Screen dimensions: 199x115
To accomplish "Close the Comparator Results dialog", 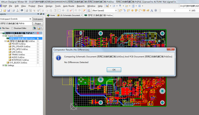I will pos(171,49).
